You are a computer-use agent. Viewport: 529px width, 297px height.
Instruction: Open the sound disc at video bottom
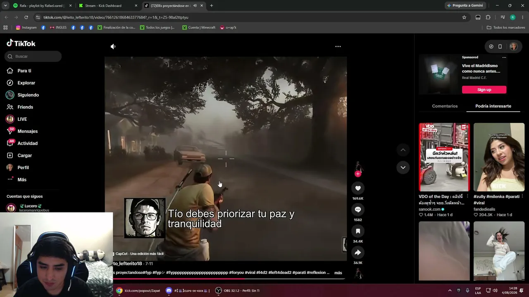[358, 273]
